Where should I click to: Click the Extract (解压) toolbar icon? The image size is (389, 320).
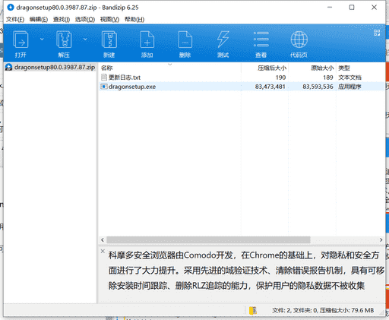[64, 40]
